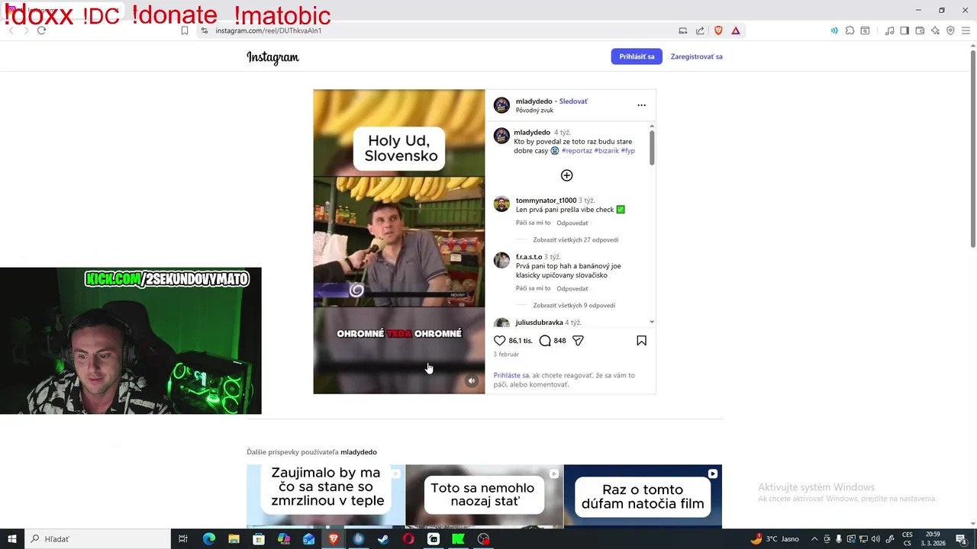The image size is (977, 549).
Task: Reload the page in the browser
Action: [x=41, y=30]
